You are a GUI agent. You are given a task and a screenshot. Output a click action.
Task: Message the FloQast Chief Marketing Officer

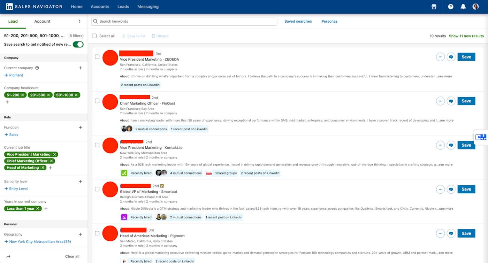tap(451, 101)
